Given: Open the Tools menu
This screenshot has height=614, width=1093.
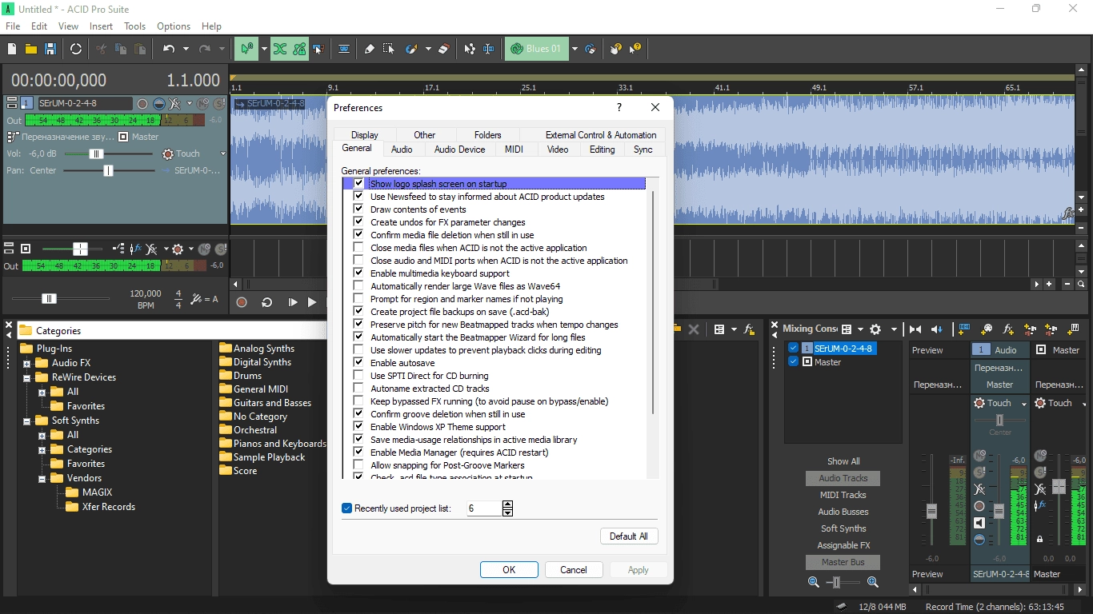Looking at the screenshot, I should point(134,26).
